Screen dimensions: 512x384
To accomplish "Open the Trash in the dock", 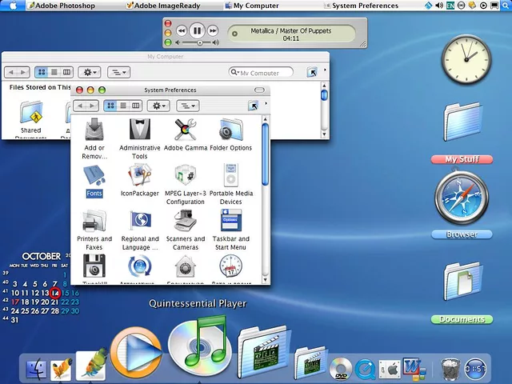I will click(x=450, y=369).
